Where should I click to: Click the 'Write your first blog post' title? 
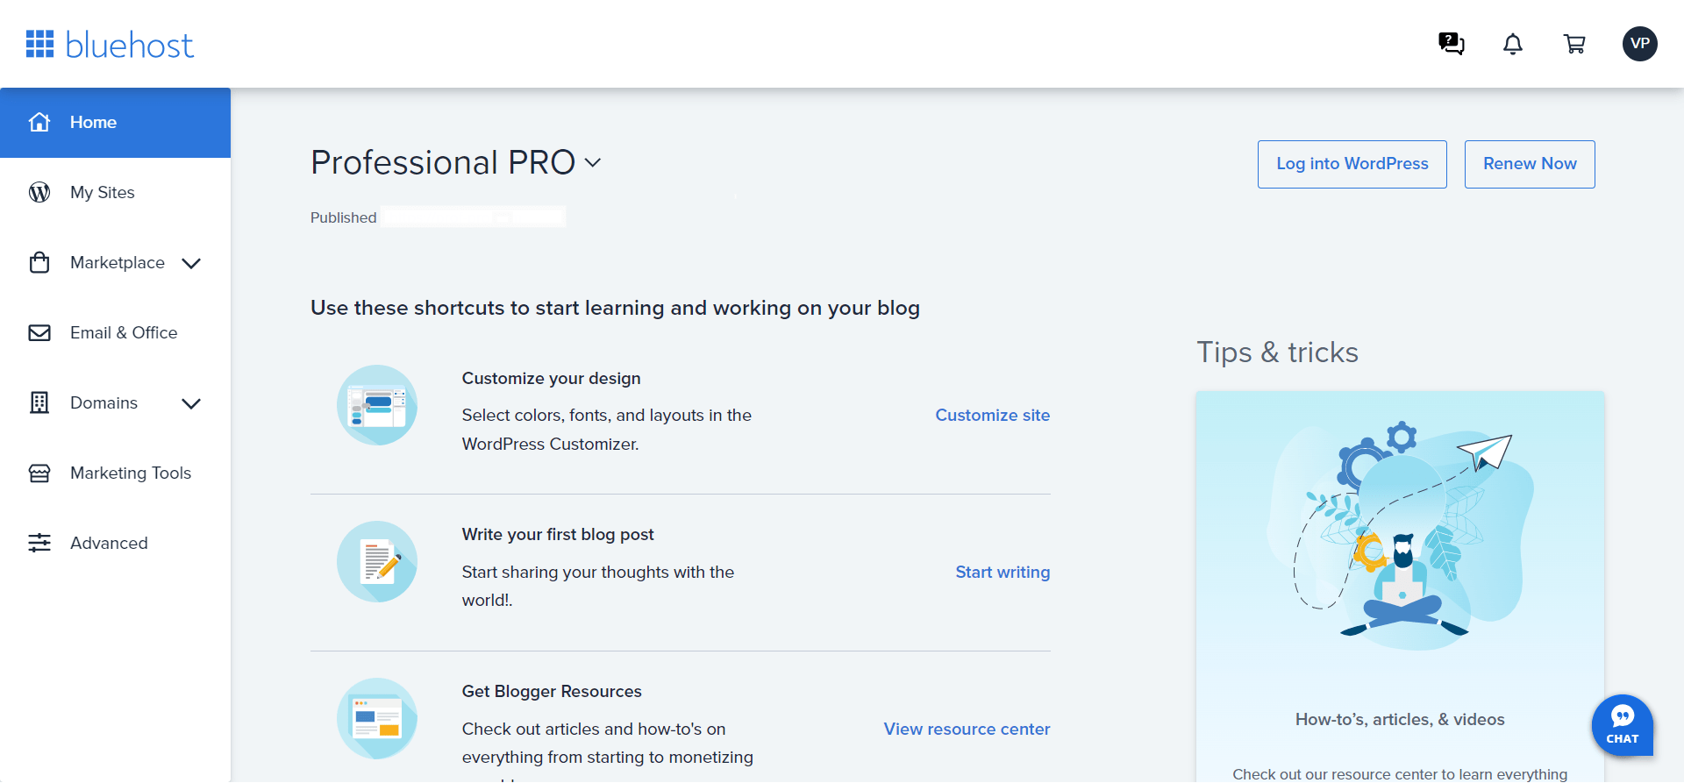coord(558,534)
